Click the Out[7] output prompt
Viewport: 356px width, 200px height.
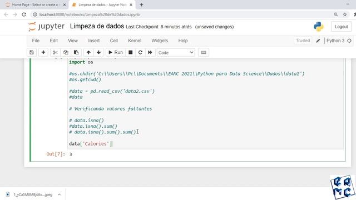pos(56,154)
